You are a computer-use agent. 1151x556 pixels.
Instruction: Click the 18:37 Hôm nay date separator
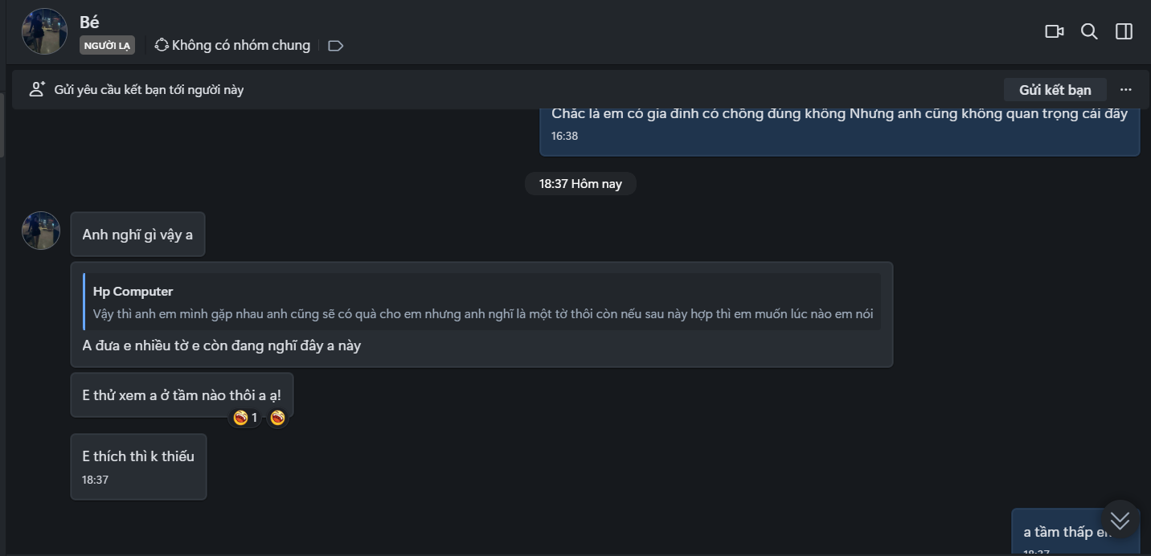580,184
